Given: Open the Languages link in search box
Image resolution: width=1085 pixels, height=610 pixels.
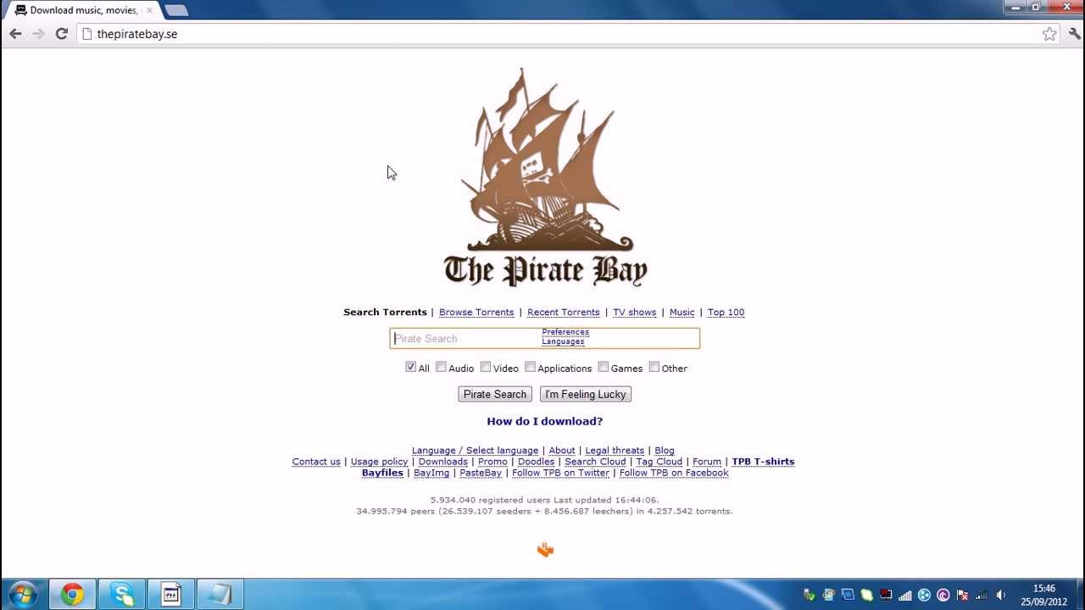Looking at the screenshot, I should pyautogui.click(x=563, y=341).
